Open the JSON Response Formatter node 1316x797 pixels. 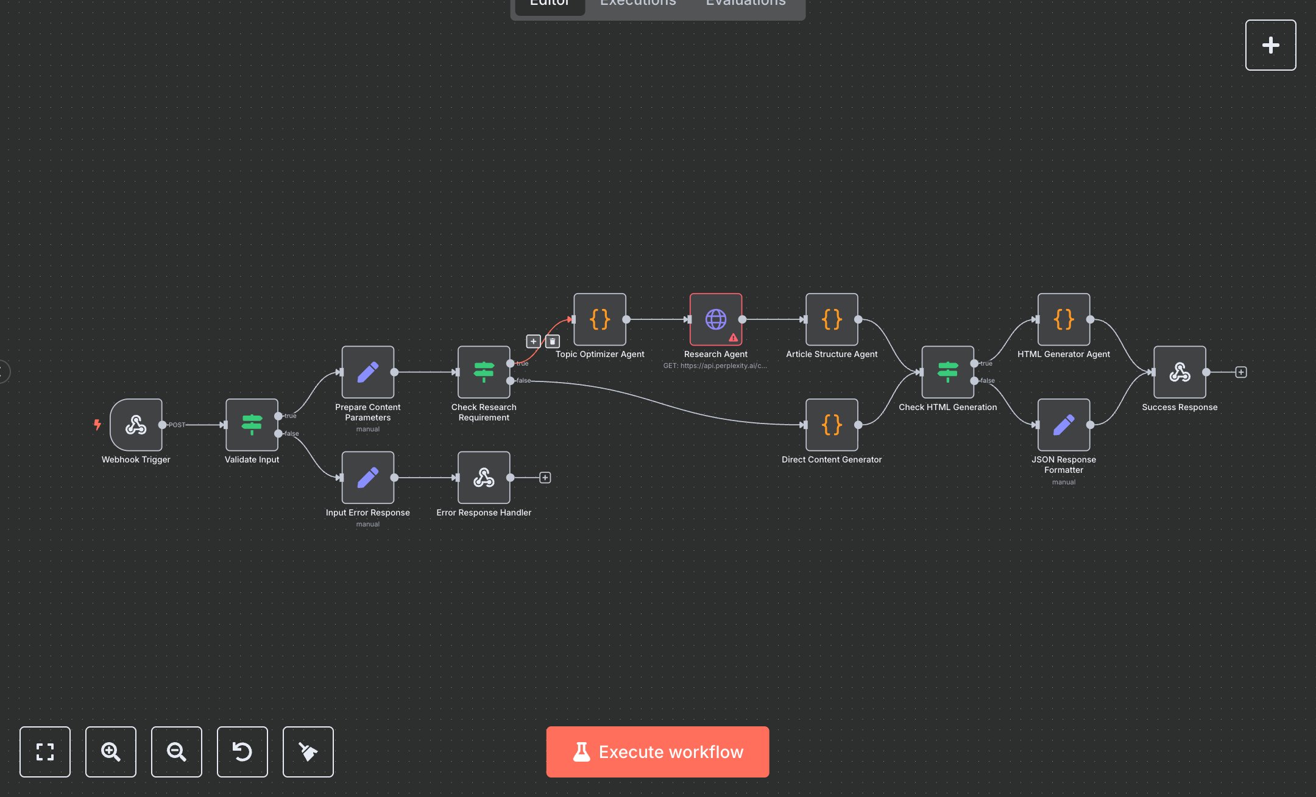[1064, 425]
